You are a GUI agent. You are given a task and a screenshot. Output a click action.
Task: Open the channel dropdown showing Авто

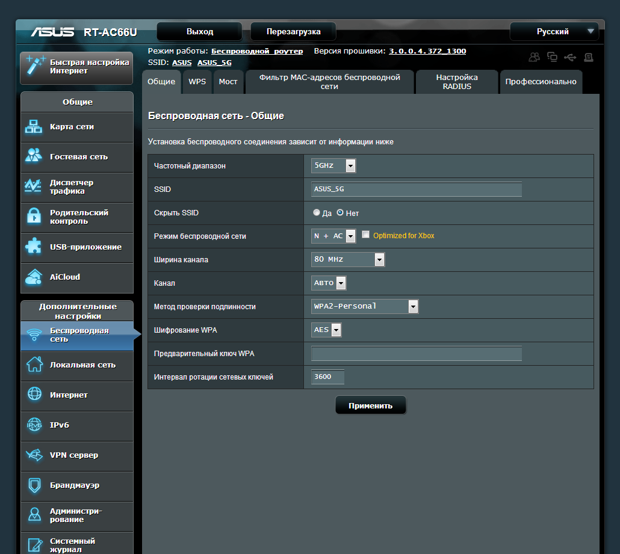point(329,283)
